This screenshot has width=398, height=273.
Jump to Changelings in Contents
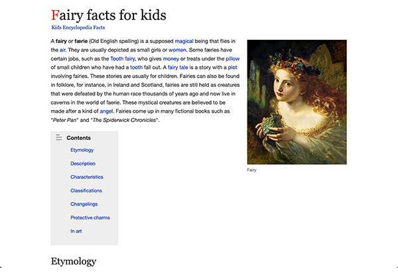[84, 204]
